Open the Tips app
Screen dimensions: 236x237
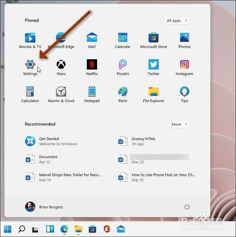[184, 94]
